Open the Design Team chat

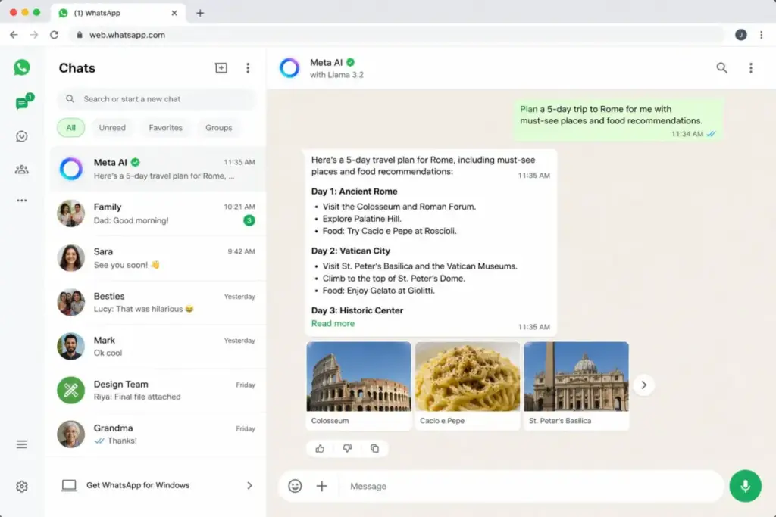158,391
